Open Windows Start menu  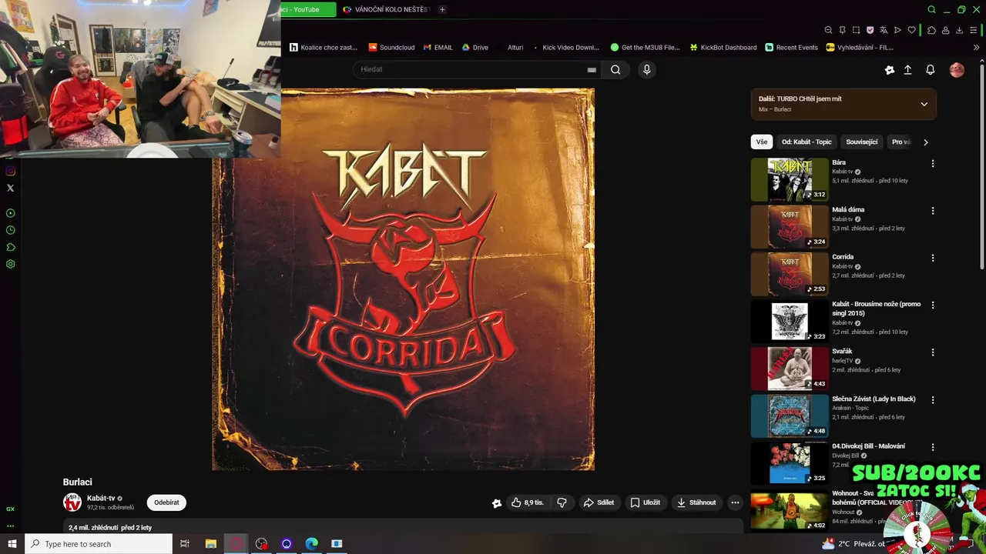click(12, 544)
